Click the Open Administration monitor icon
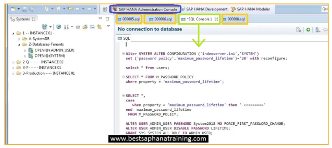 click(x=59, y=27)
